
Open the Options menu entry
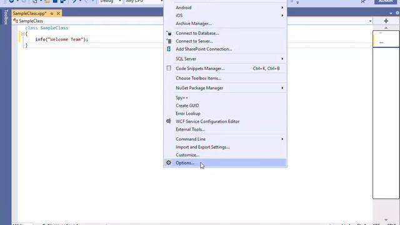tap(225, 162)
